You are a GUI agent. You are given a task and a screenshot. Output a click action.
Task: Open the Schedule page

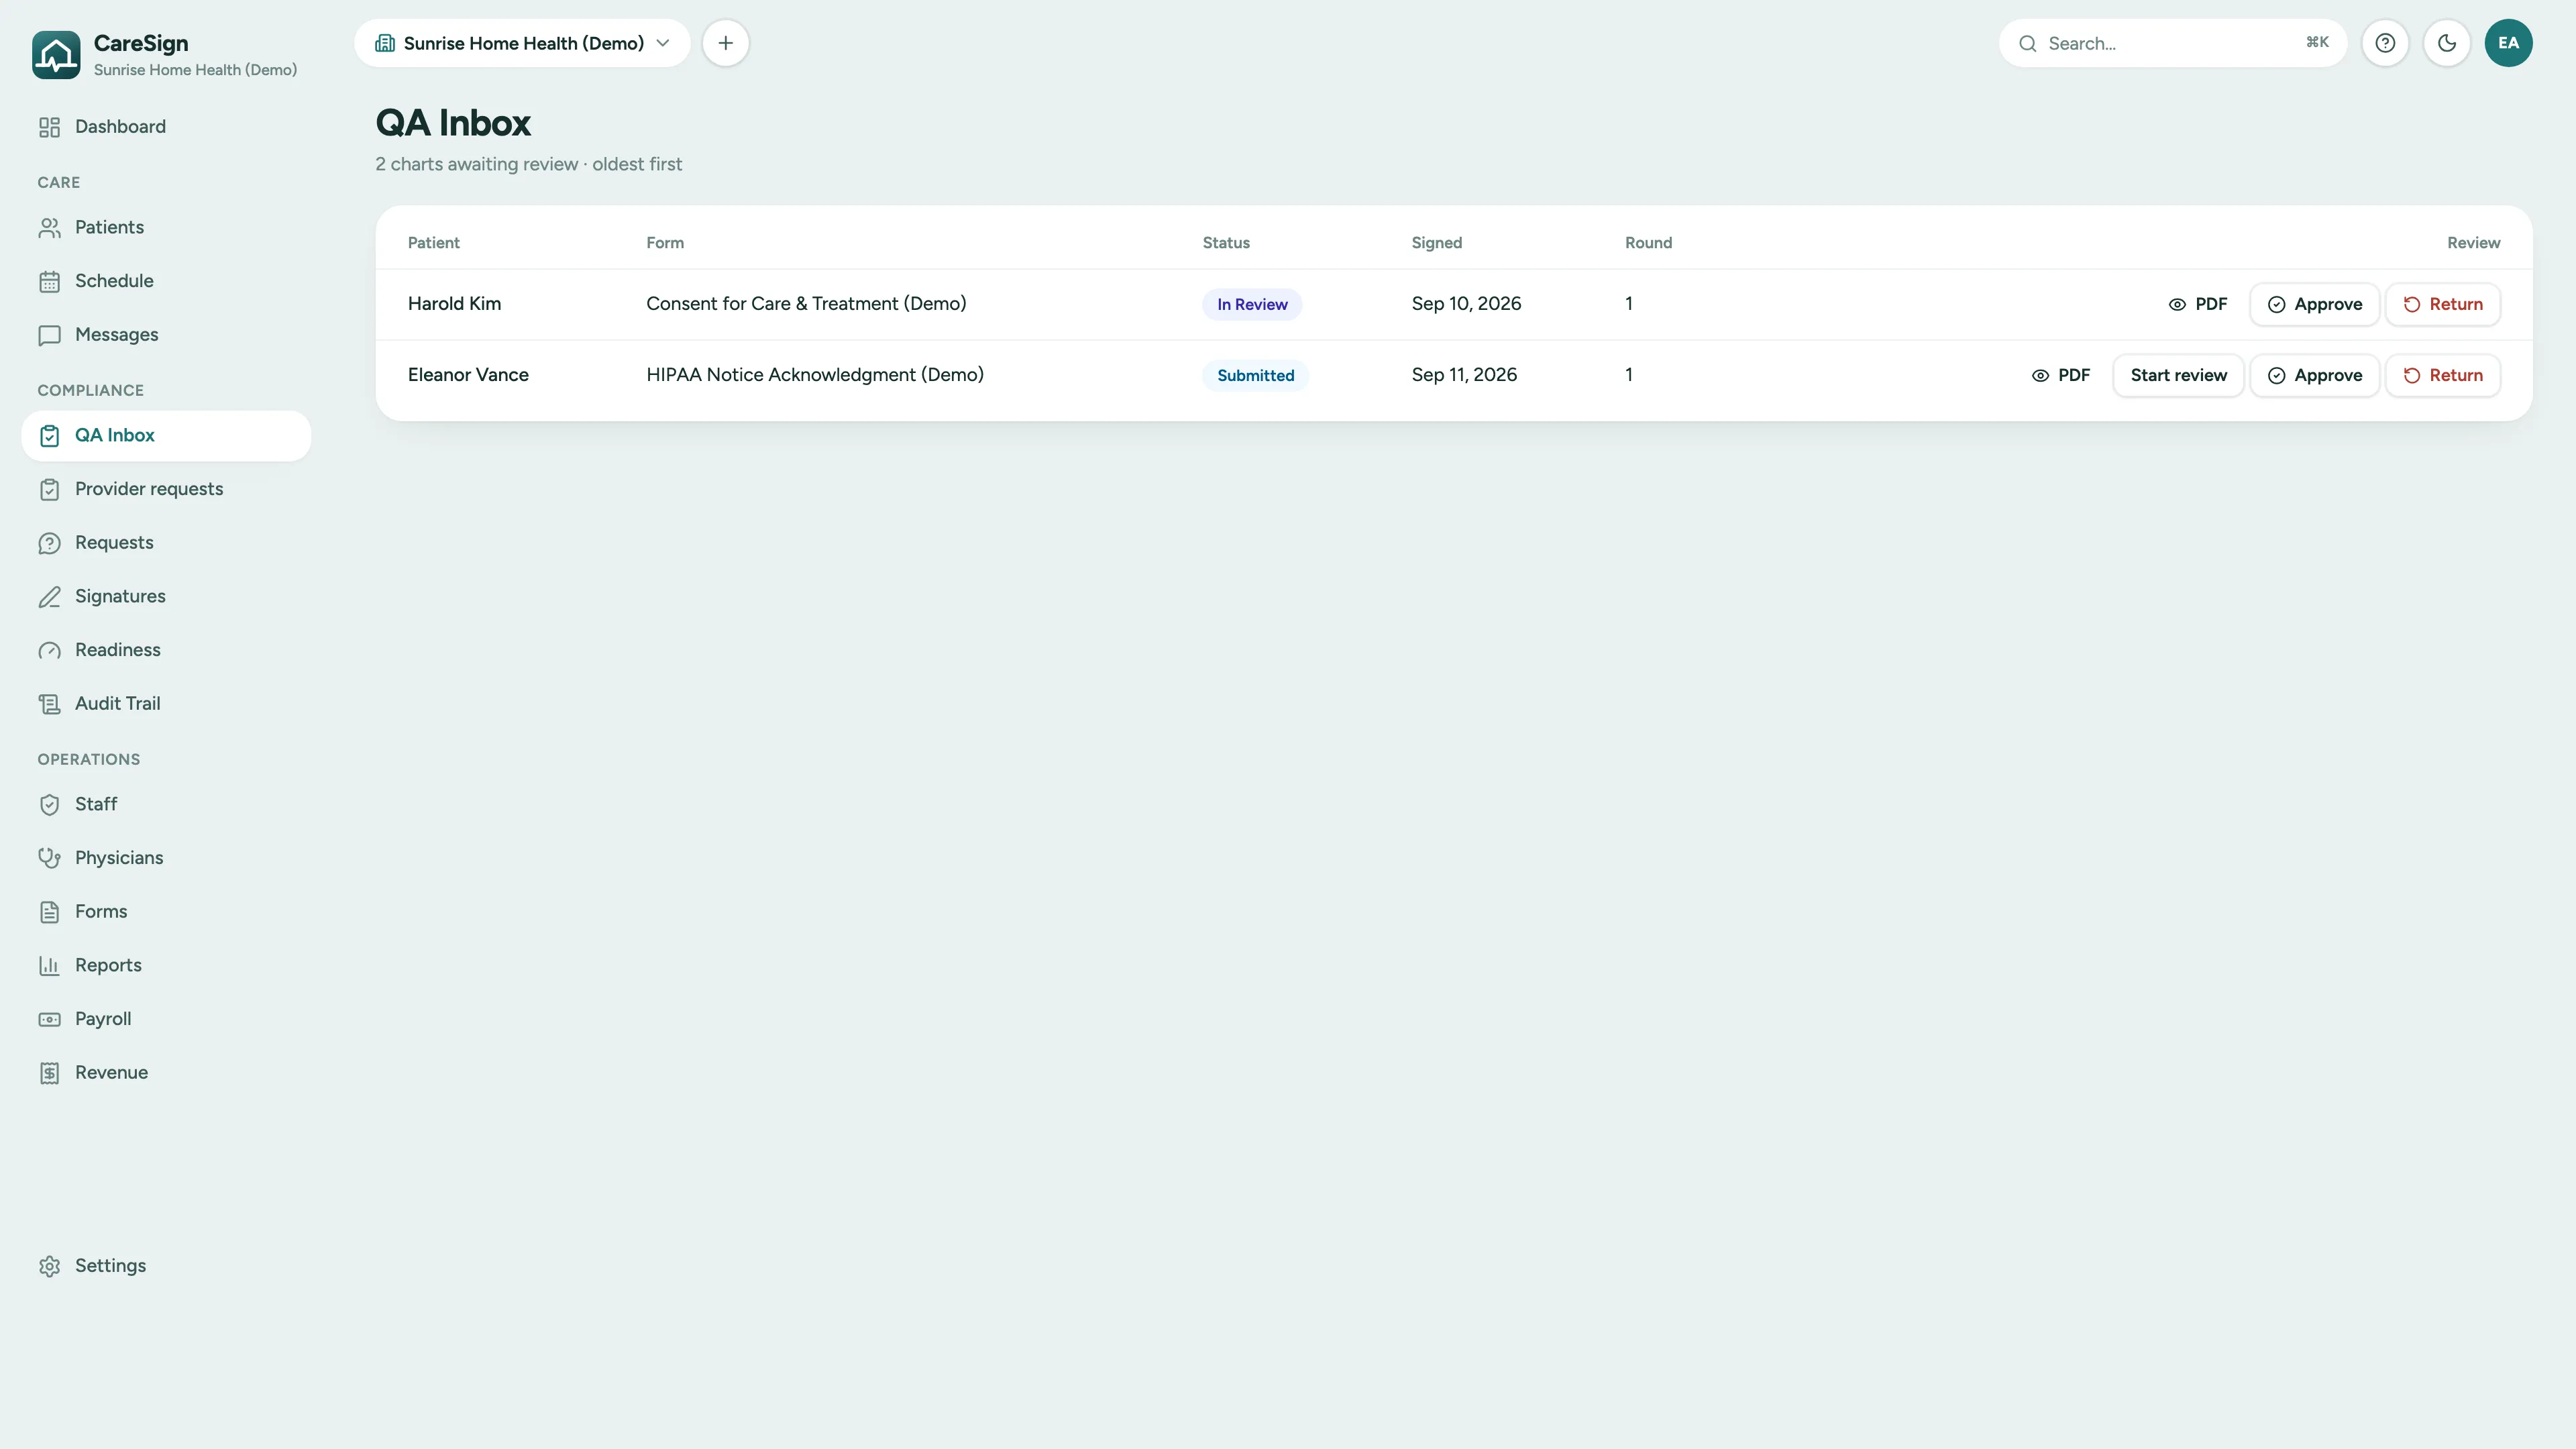pos(166,281)
